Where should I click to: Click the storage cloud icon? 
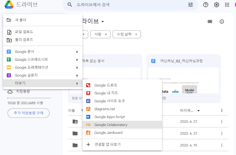pos(10,92)
